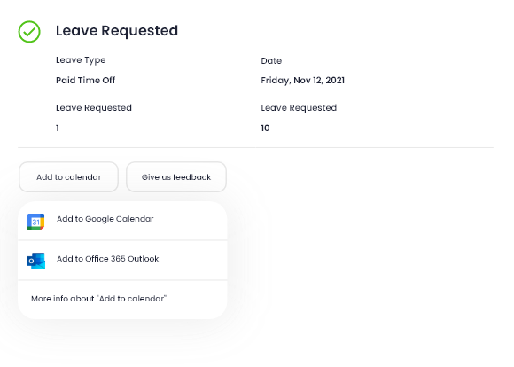Open the Add to calendar dropdown button

(68, 176)
